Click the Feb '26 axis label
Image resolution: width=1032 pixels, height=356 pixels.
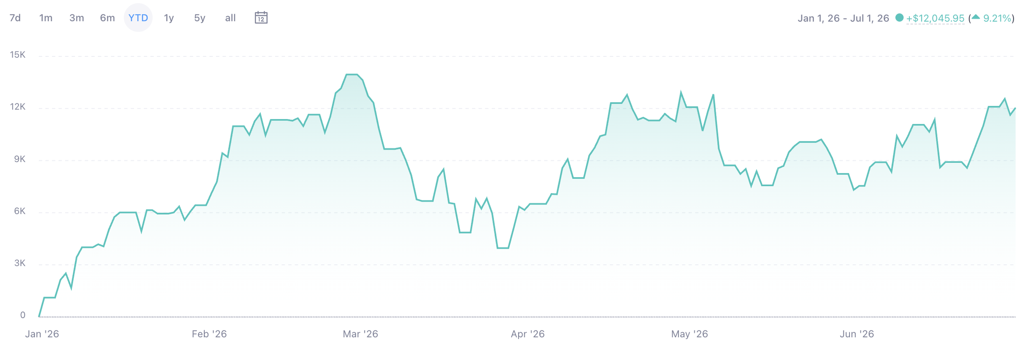[x=209, y=334]
